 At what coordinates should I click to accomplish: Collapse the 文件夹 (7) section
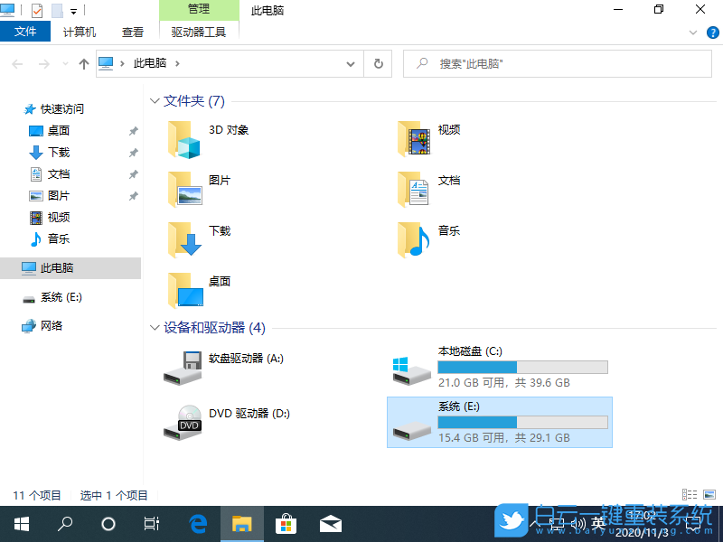(155, 101)
